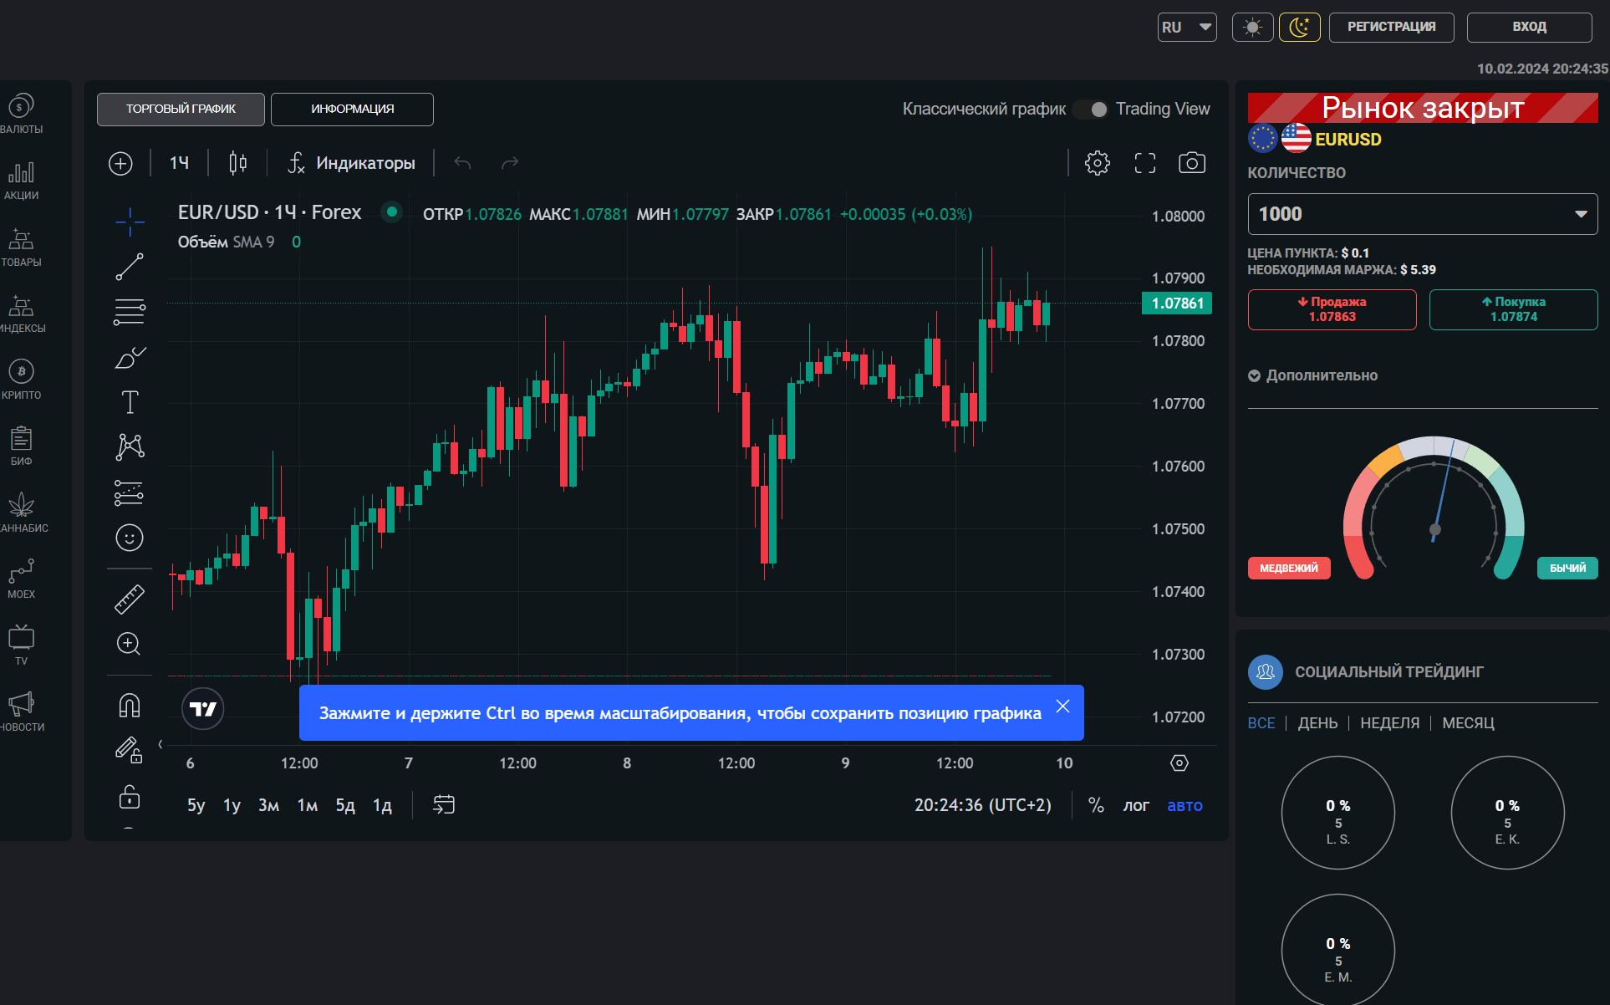Image resolution: width=1610 pixels, height=1005 pixels.
Task: Open the News (НОВОСТИ) sidebar section
Action: pos(21,711)
